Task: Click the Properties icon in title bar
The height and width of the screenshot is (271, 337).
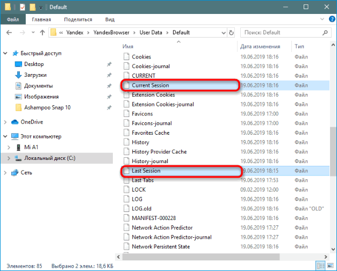Action: (x=22, y=7)
